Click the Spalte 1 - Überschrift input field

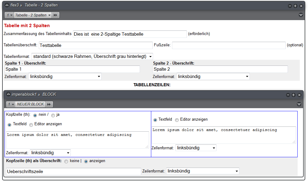coord(72,69)
